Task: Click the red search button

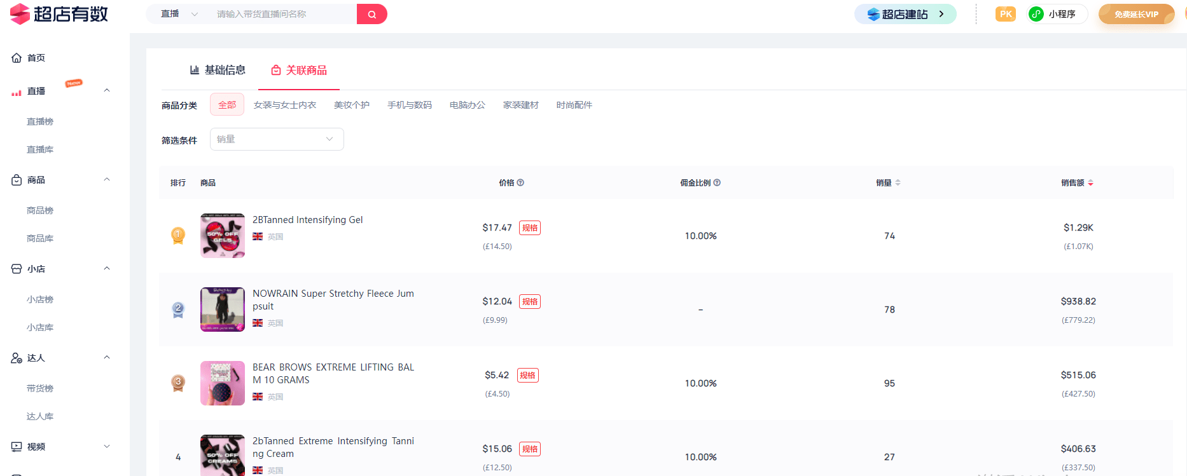Action: pyautogui.click(x=372, y=14)
